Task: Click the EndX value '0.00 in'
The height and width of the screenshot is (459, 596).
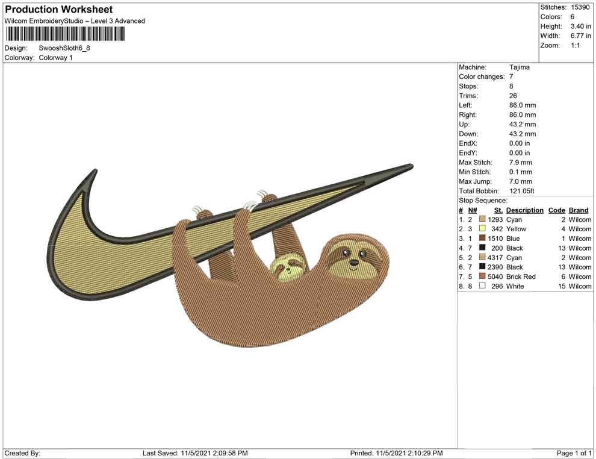Action: coord(520,143)
